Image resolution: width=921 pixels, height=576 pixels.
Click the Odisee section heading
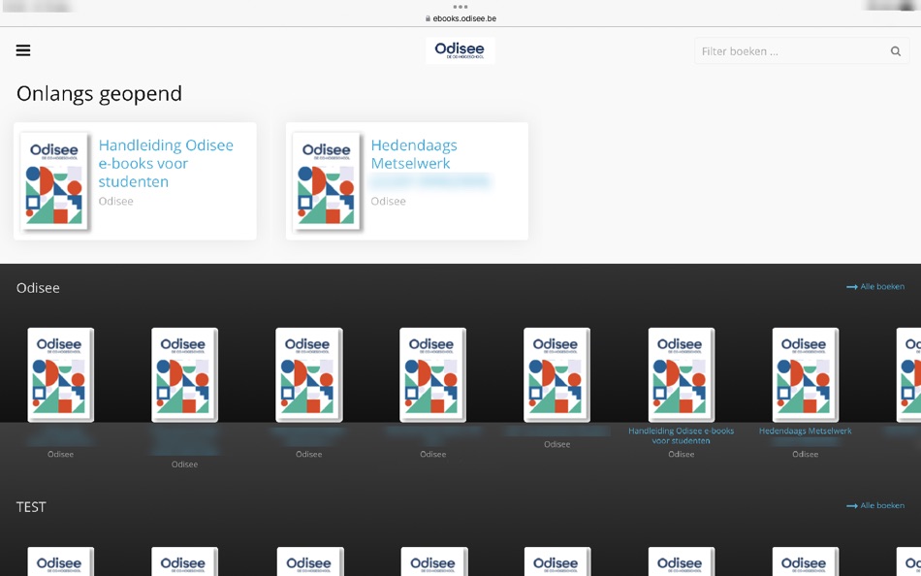pos(38,288)
